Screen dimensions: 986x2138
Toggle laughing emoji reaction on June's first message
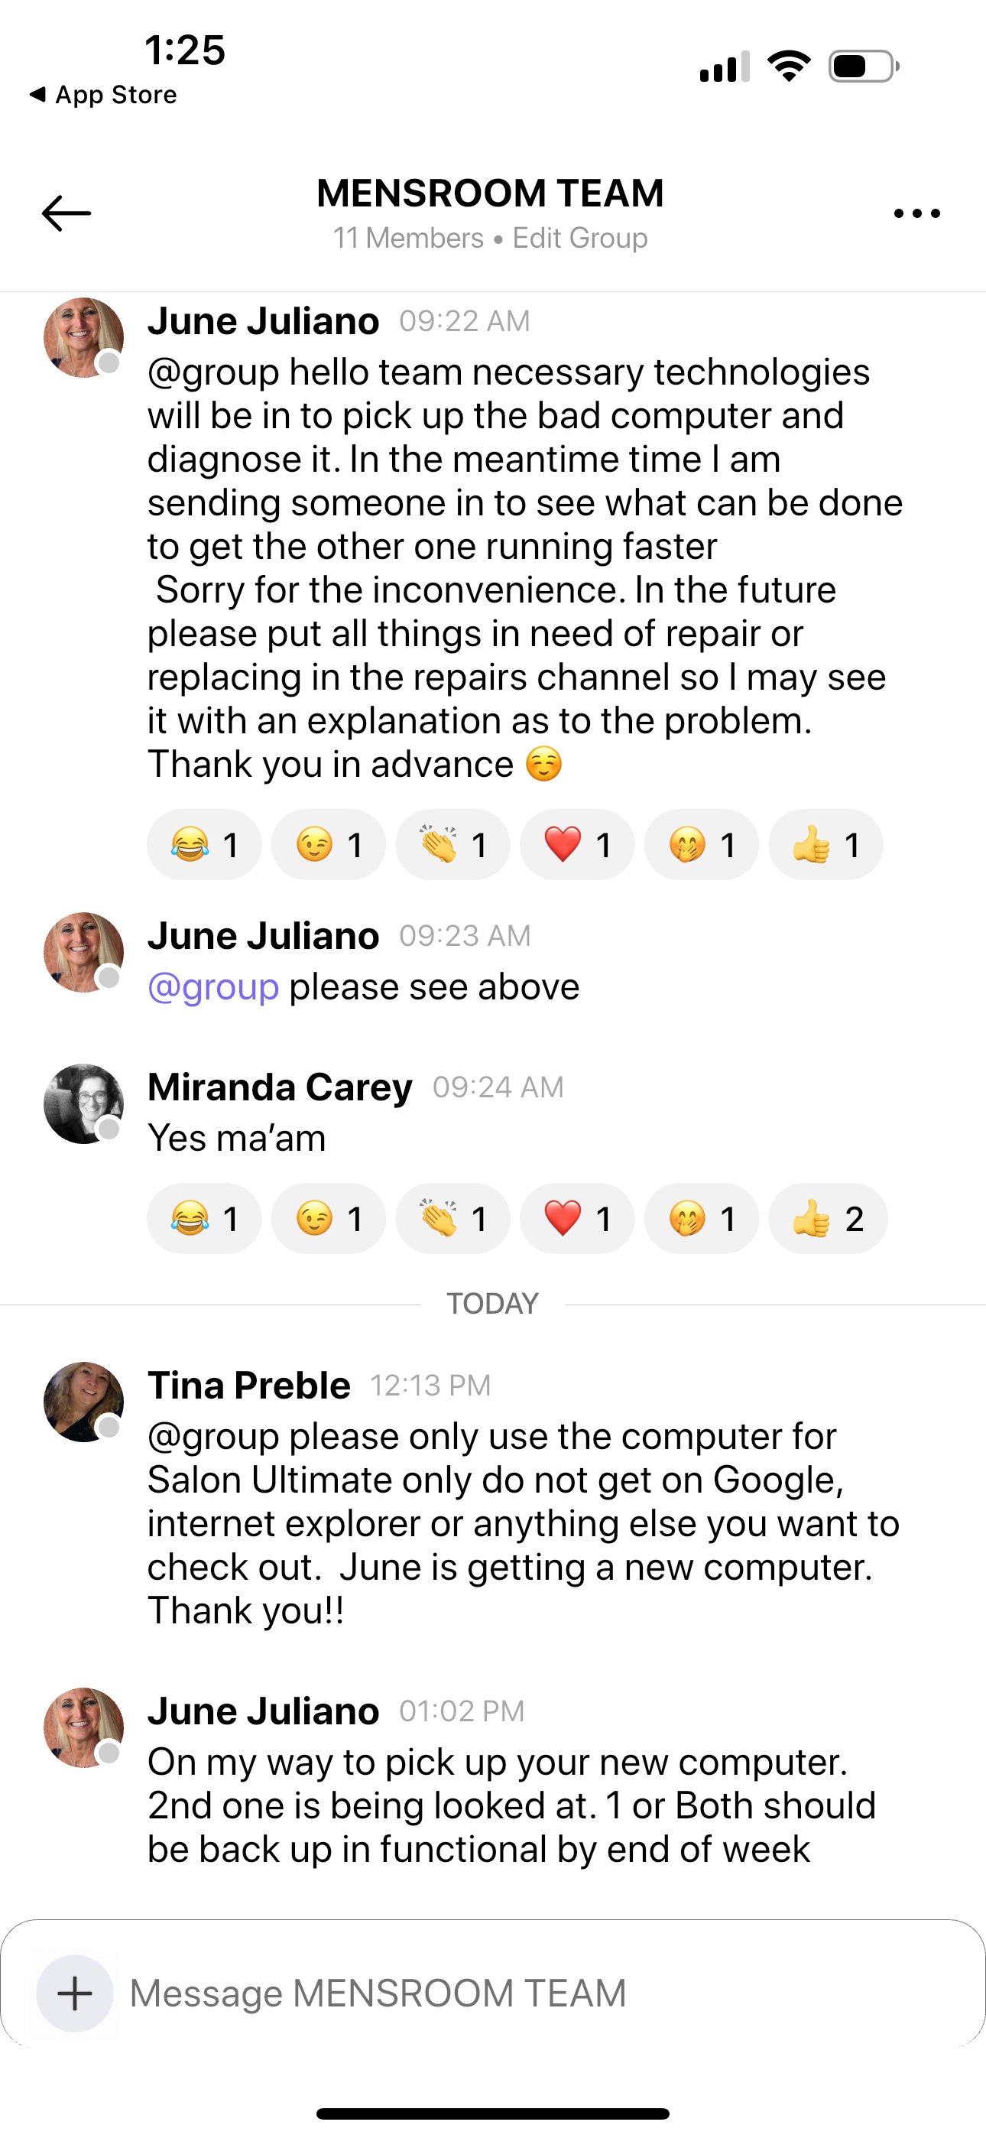(204, 845)
